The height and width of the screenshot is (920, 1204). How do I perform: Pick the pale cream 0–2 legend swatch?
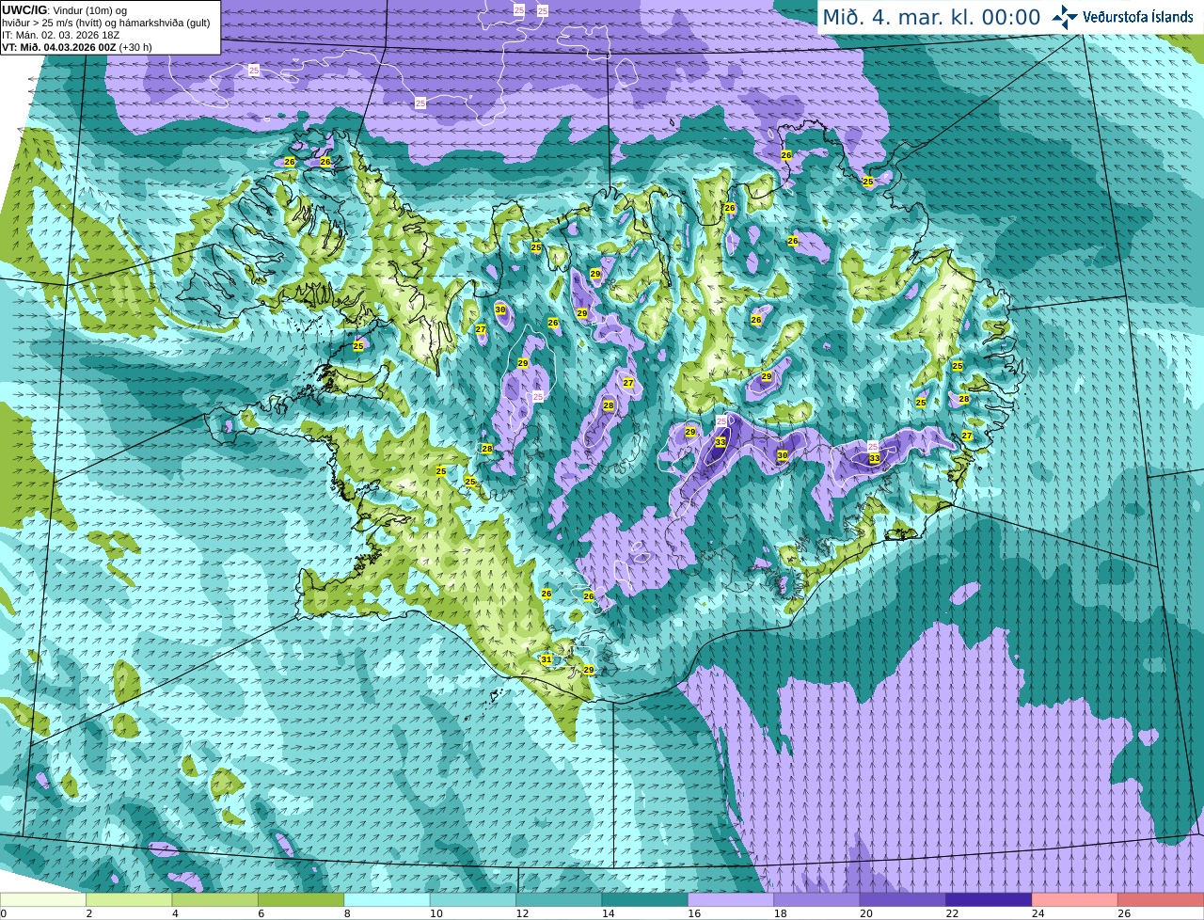pos(43,900)
